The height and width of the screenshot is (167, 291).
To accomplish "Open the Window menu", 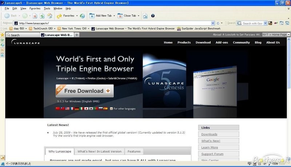I will coord(58,8).
